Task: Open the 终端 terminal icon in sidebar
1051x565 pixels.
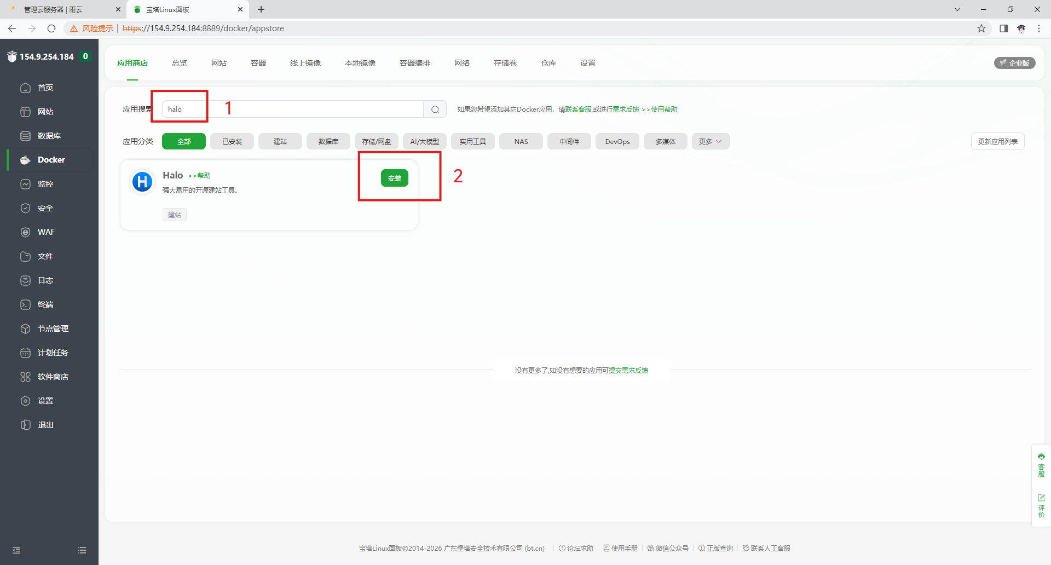Action: click(25, 304)
